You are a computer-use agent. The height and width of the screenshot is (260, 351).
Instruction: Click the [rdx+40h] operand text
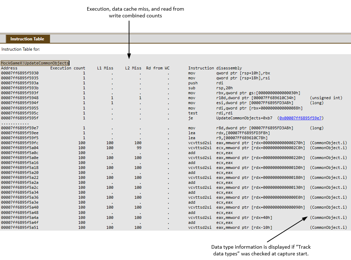click(262, 217)
